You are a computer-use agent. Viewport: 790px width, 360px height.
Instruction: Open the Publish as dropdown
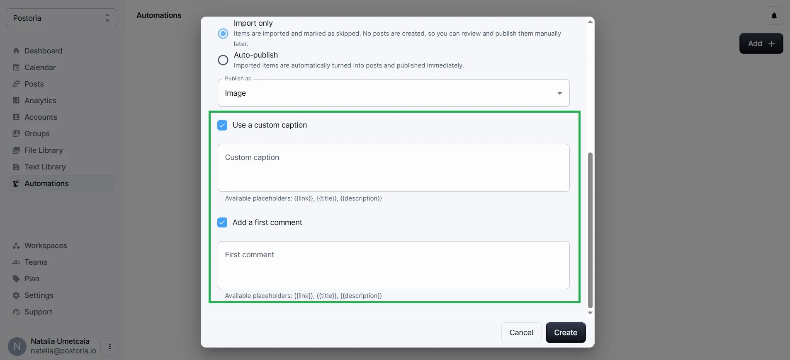(x=393, y=93)
